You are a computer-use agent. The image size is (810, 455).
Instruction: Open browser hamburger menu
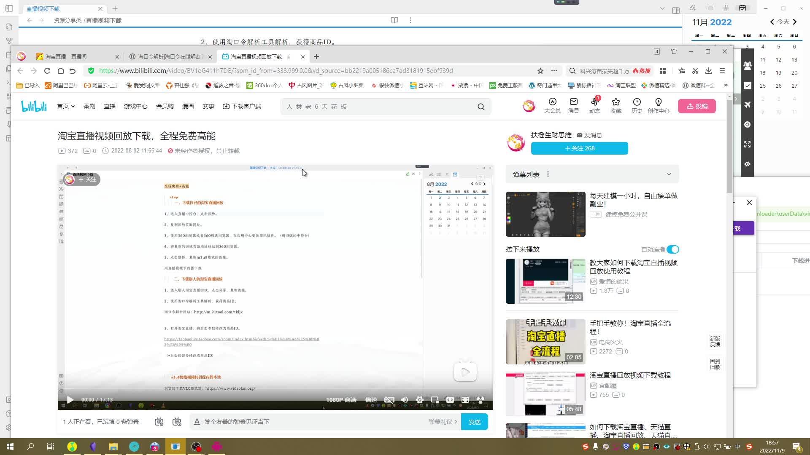point(722,71)
